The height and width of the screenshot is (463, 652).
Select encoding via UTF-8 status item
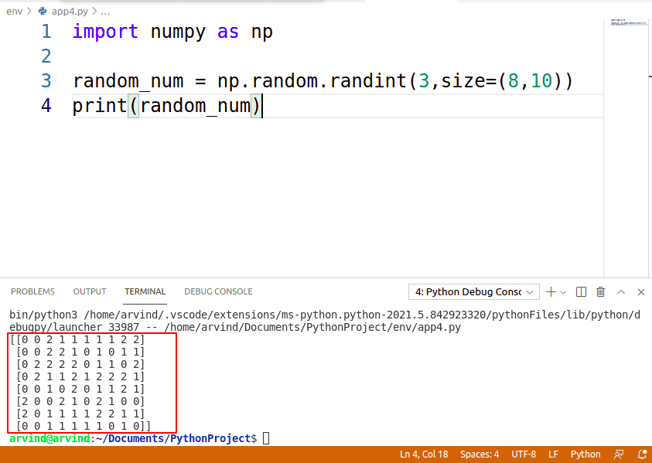[x=524, y=454]
